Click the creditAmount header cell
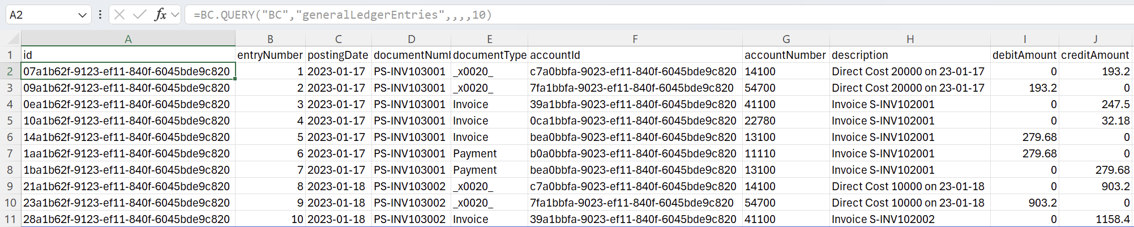Screen dimensions: 1134x227 pyautogui.click(x=1095, y=55)
